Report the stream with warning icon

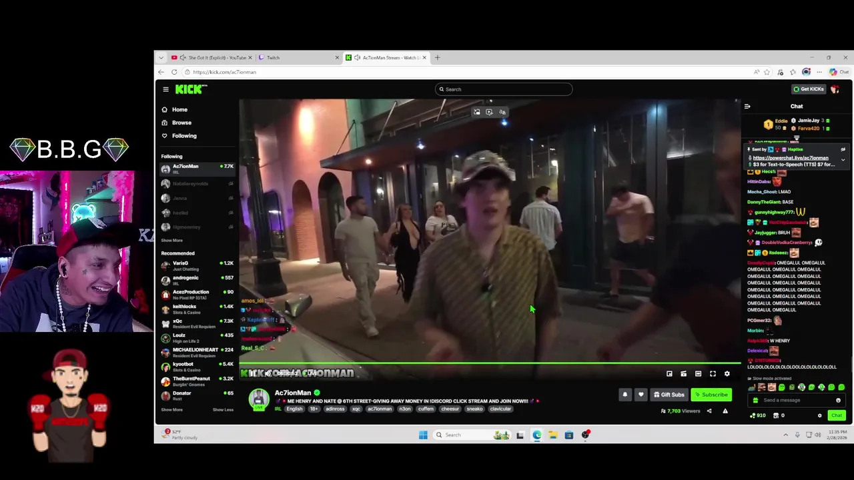725,411
